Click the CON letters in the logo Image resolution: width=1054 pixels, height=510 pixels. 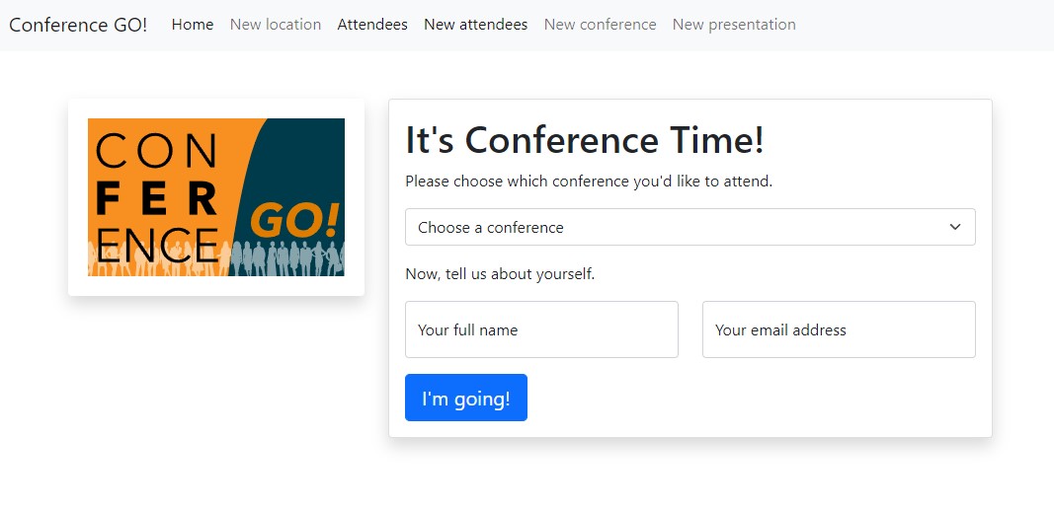tap(158, 152)
